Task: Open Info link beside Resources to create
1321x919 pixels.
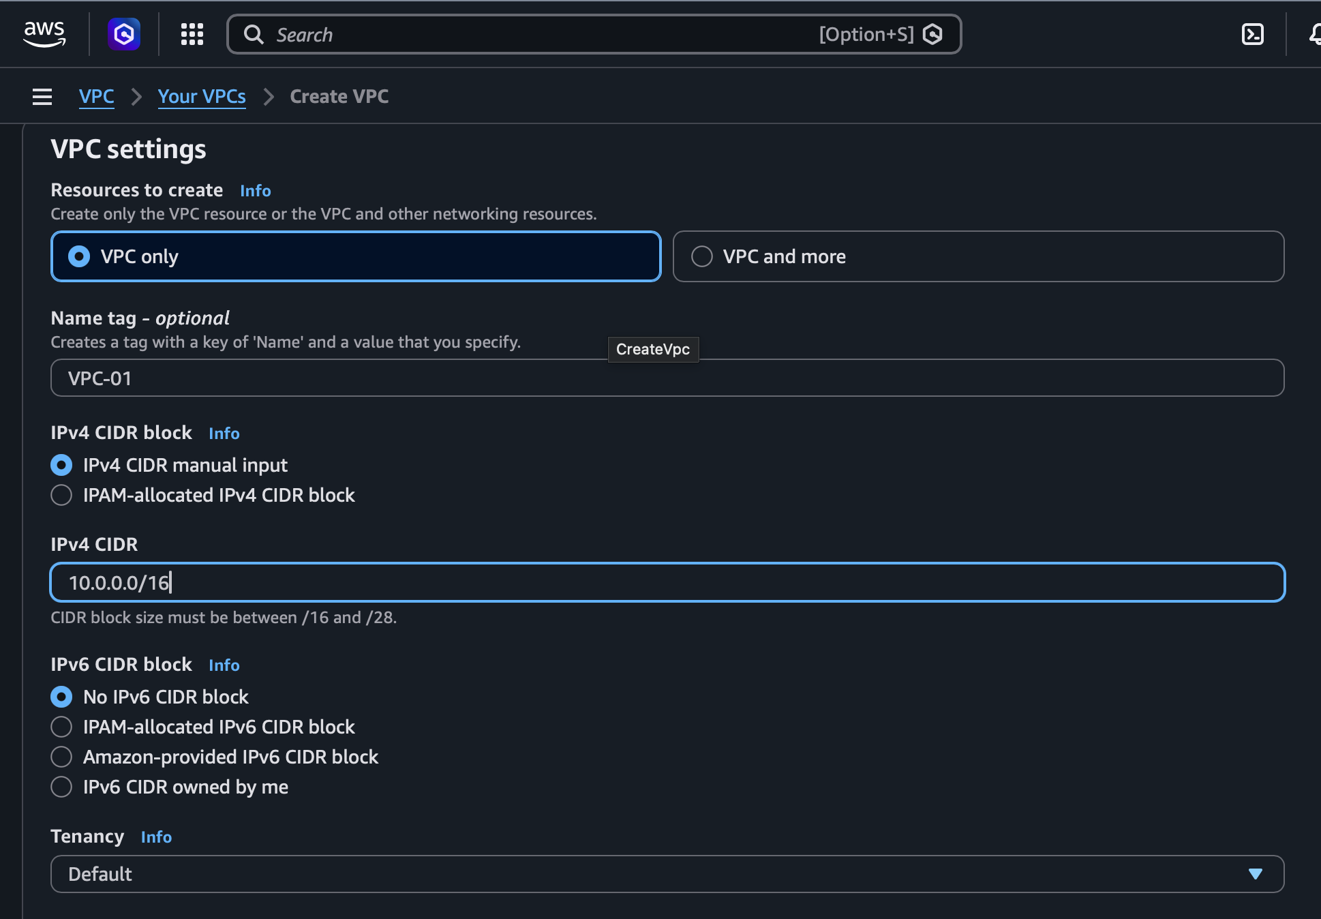Action: 255,191
